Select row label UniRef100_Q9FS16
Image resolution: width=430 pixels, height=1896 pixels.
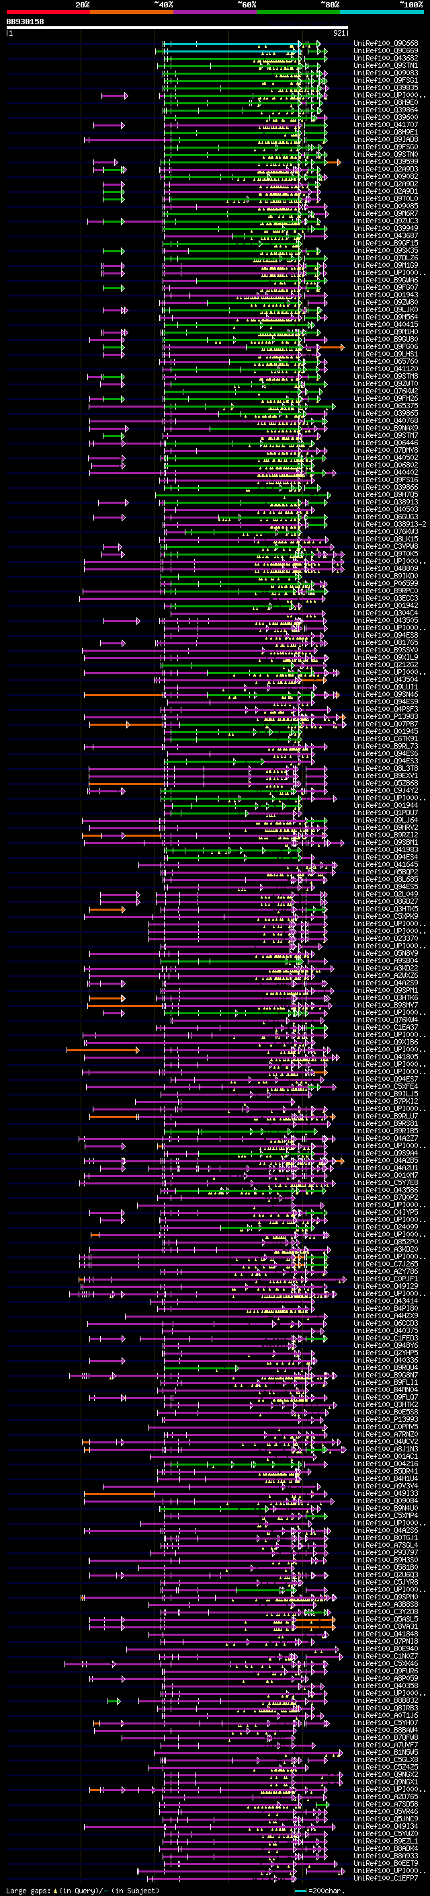tap(386, 480)
